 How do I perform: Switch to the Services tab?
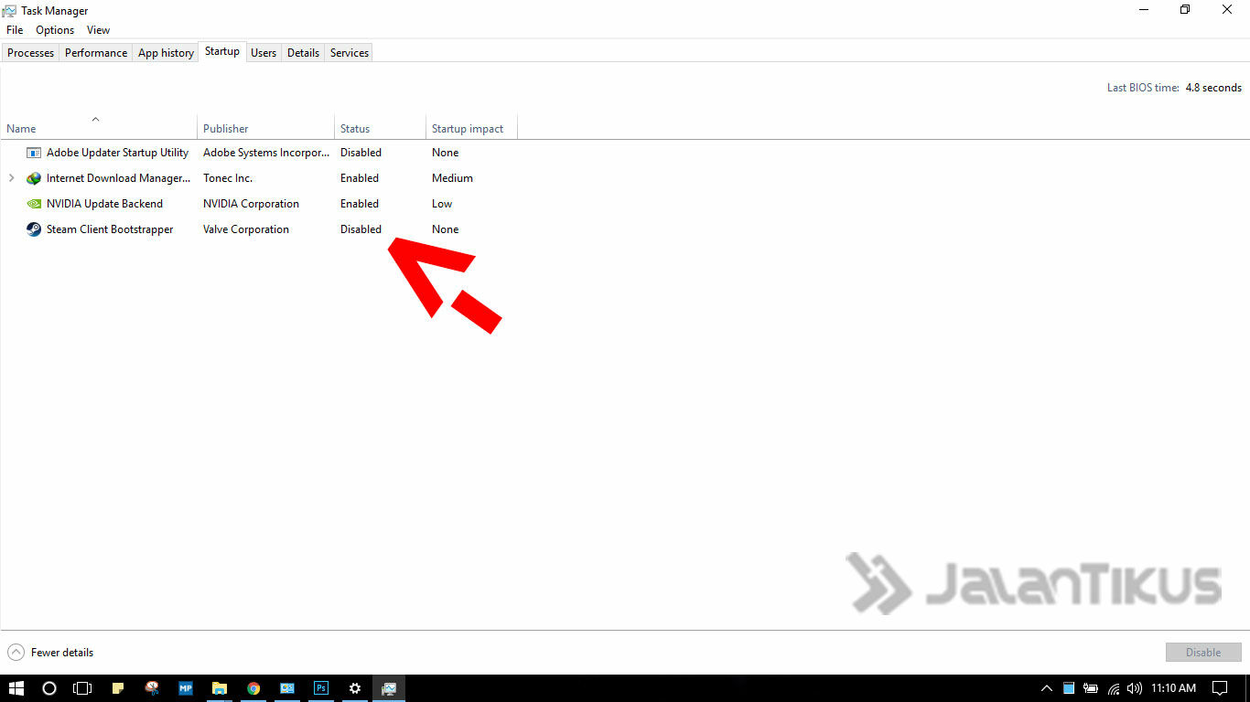coord(350,53)
